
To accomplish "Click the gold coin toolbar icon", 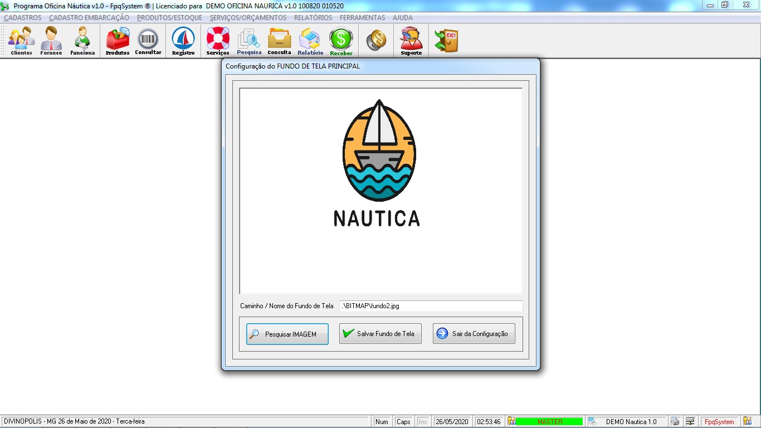I will [x=377, y=40].
